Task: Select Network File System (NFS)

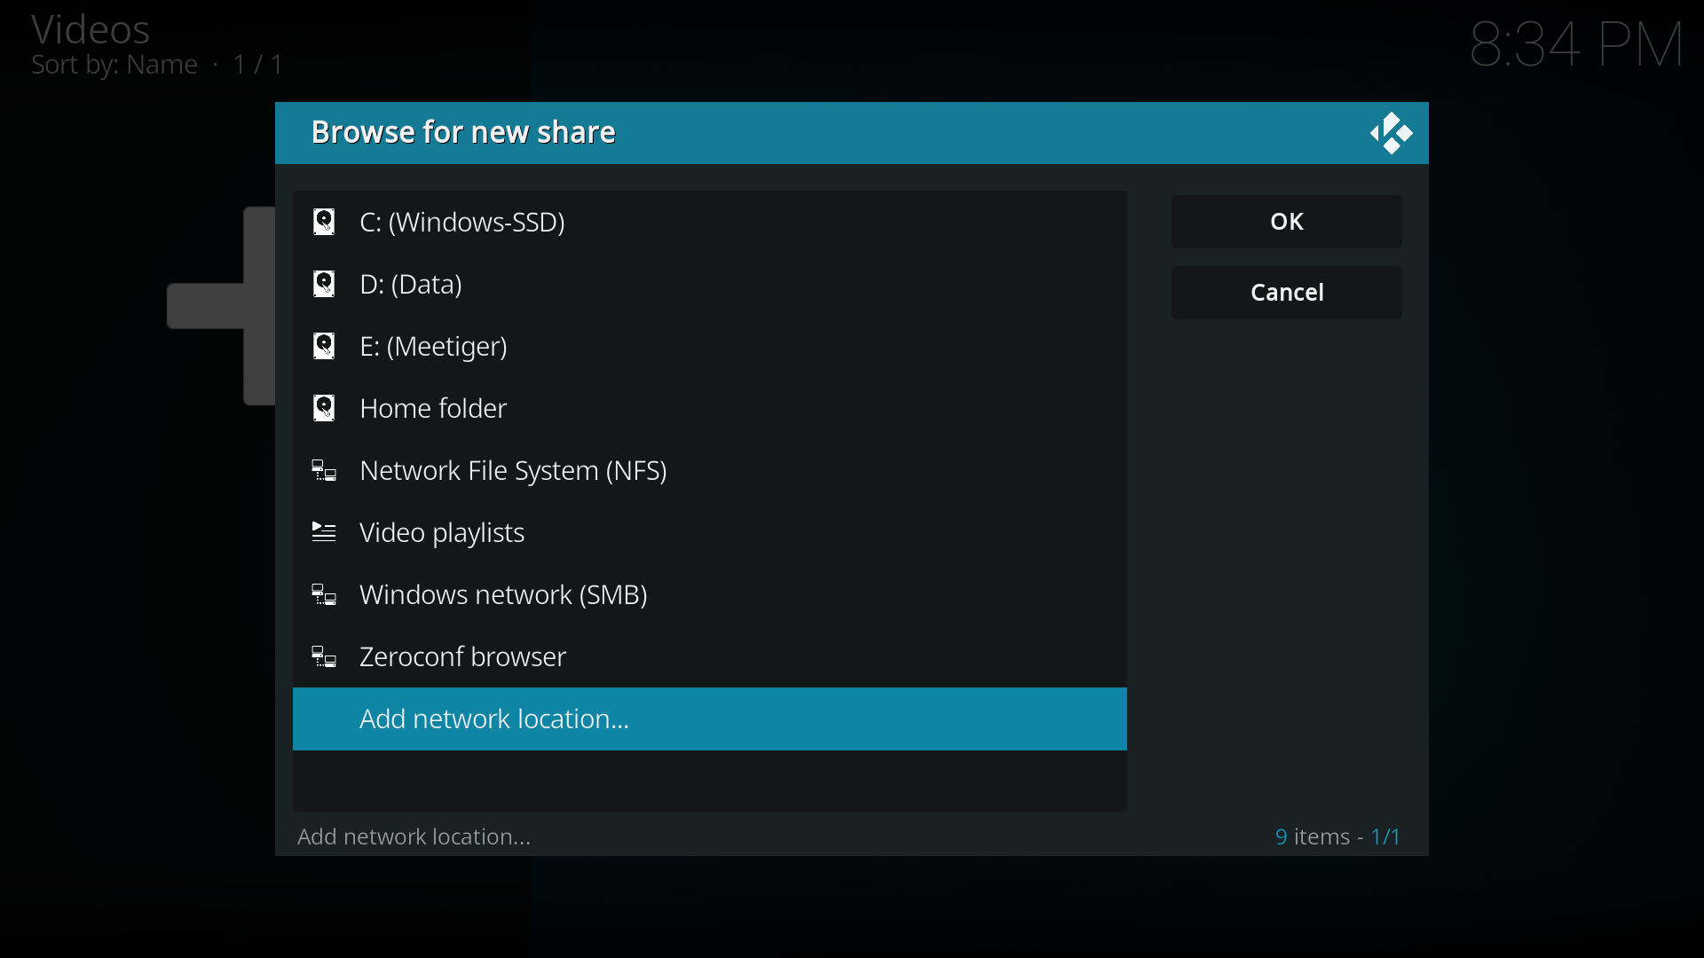Action: [513, 470]
